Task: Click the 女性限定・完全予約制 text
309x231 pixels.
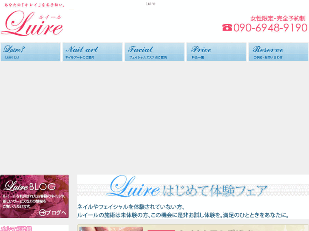Action: tap(278, 19)
